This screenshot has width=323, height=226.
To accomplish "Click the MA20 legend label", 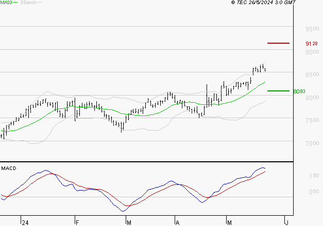I will click(6, 3).
